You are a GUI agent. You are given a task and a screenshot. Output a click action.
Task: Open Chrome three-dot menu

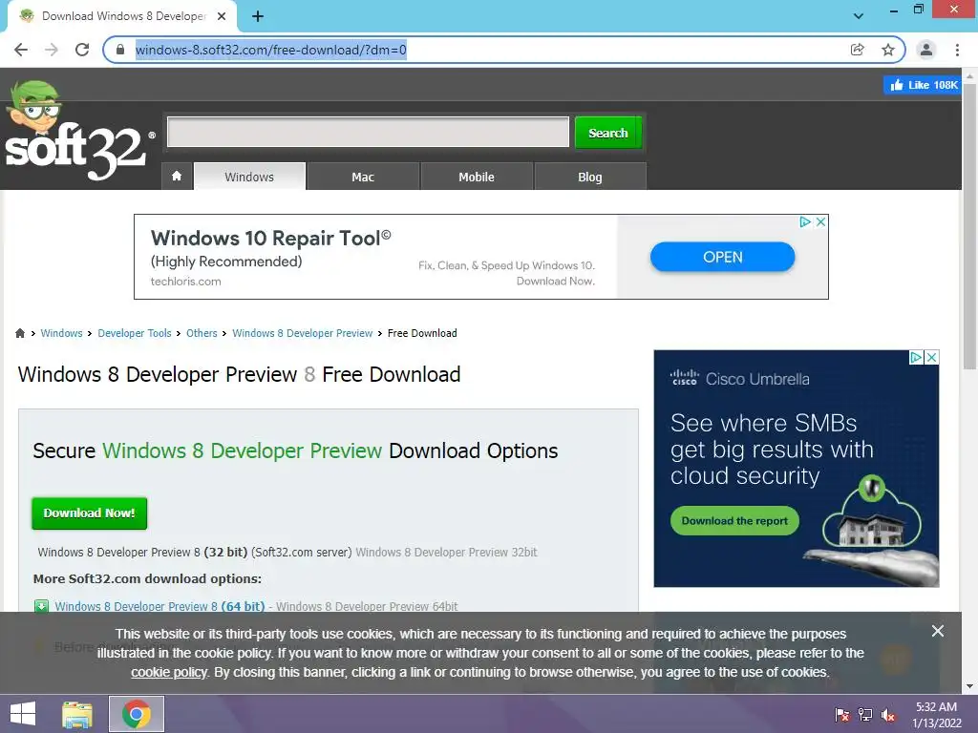click(957, 50)
